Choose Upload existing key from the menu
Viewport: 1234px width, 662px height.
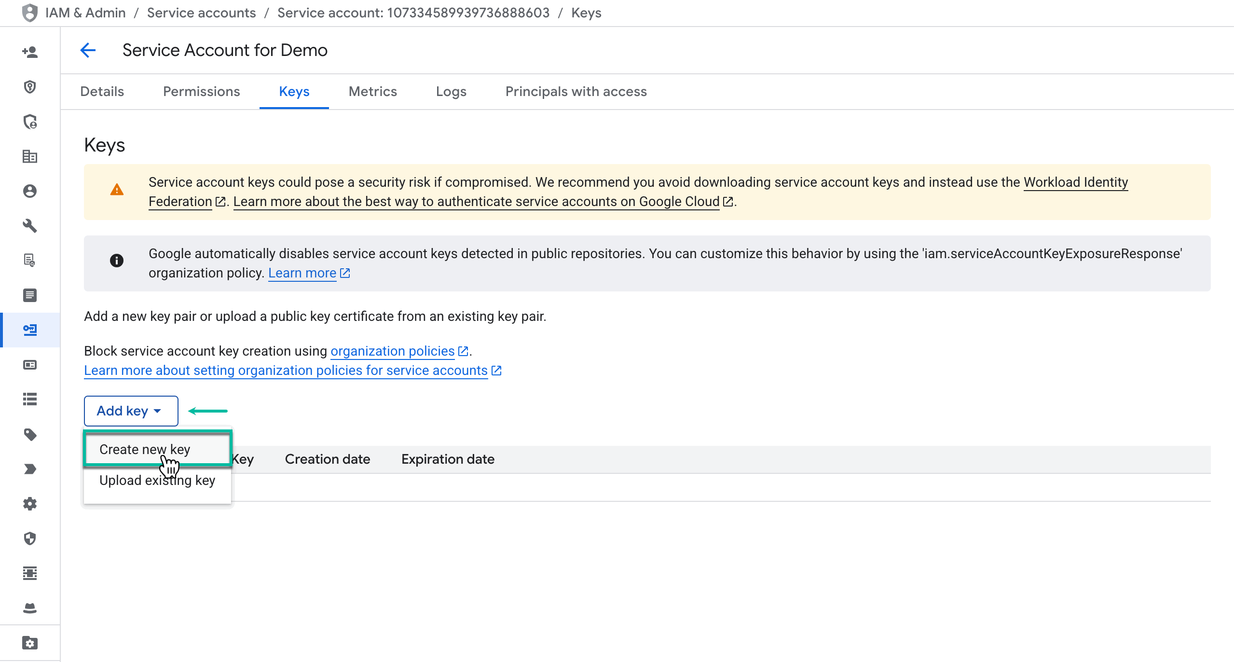(x=157, y=480)
